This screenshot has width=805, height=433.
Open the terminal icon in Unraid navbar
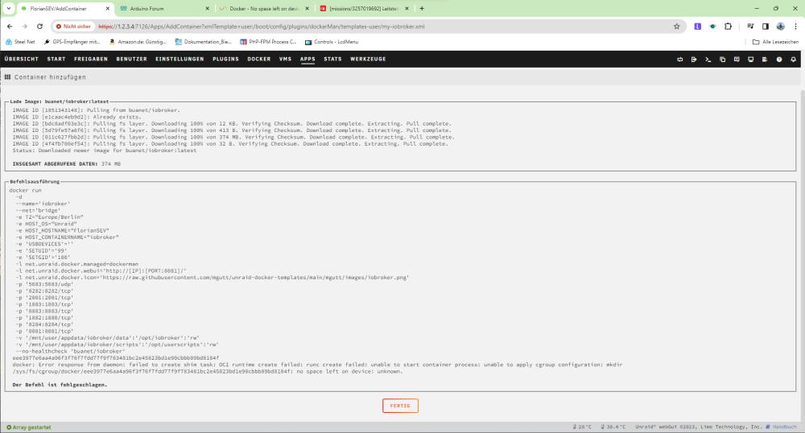click(708, 60)
